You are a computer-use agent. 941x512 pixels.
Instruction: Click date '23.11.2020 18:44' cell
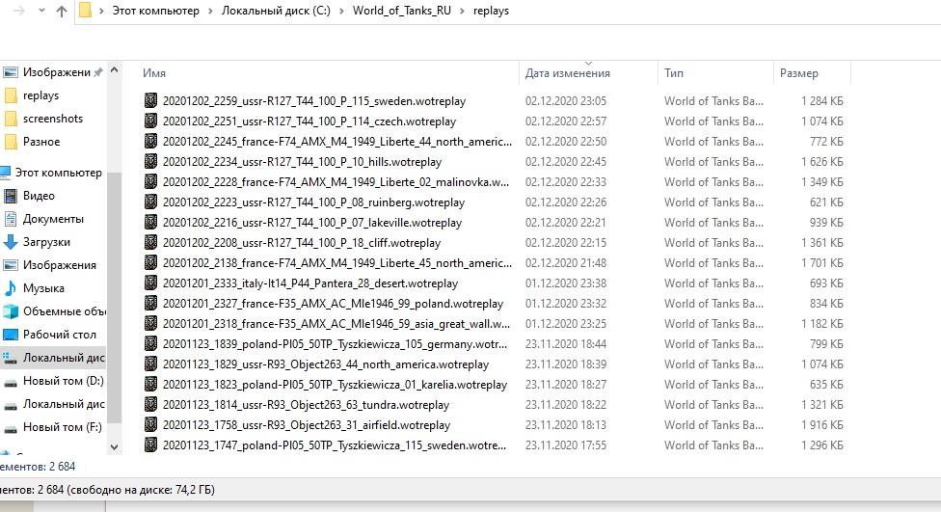tap(566, 344)
